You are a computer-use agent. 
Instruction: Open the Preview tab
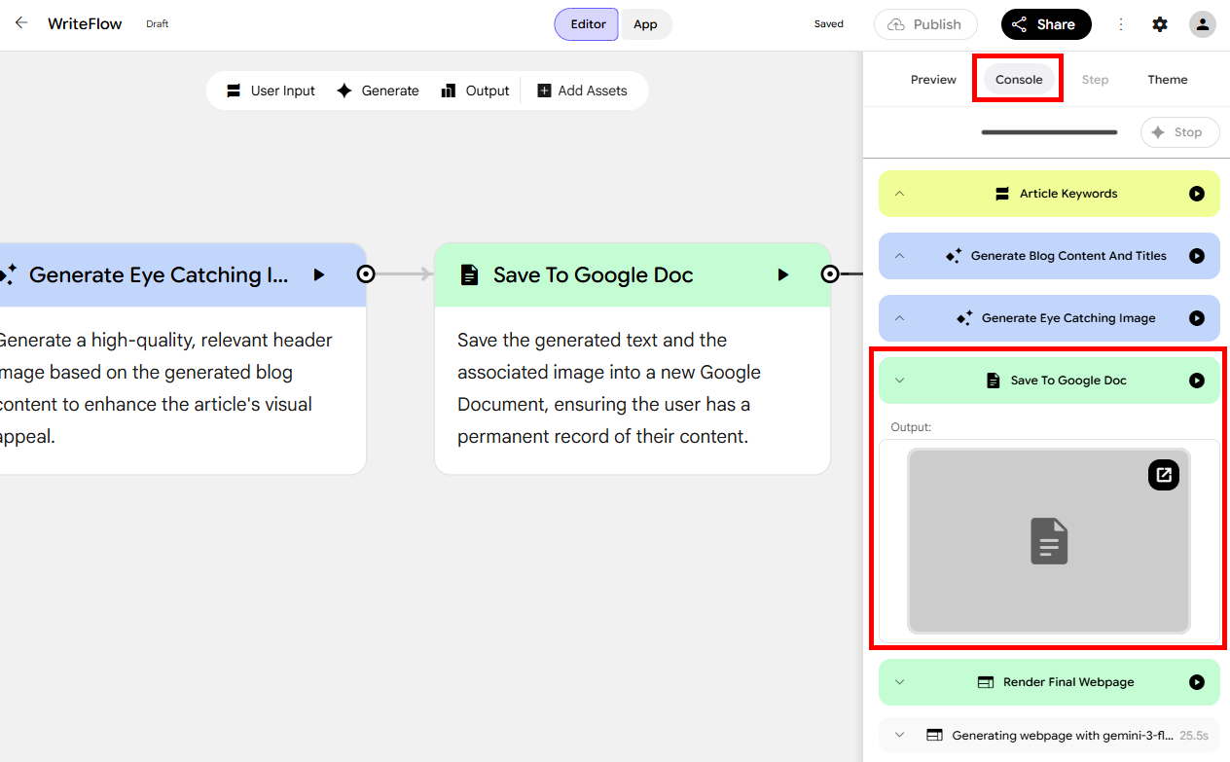point(933,80)
